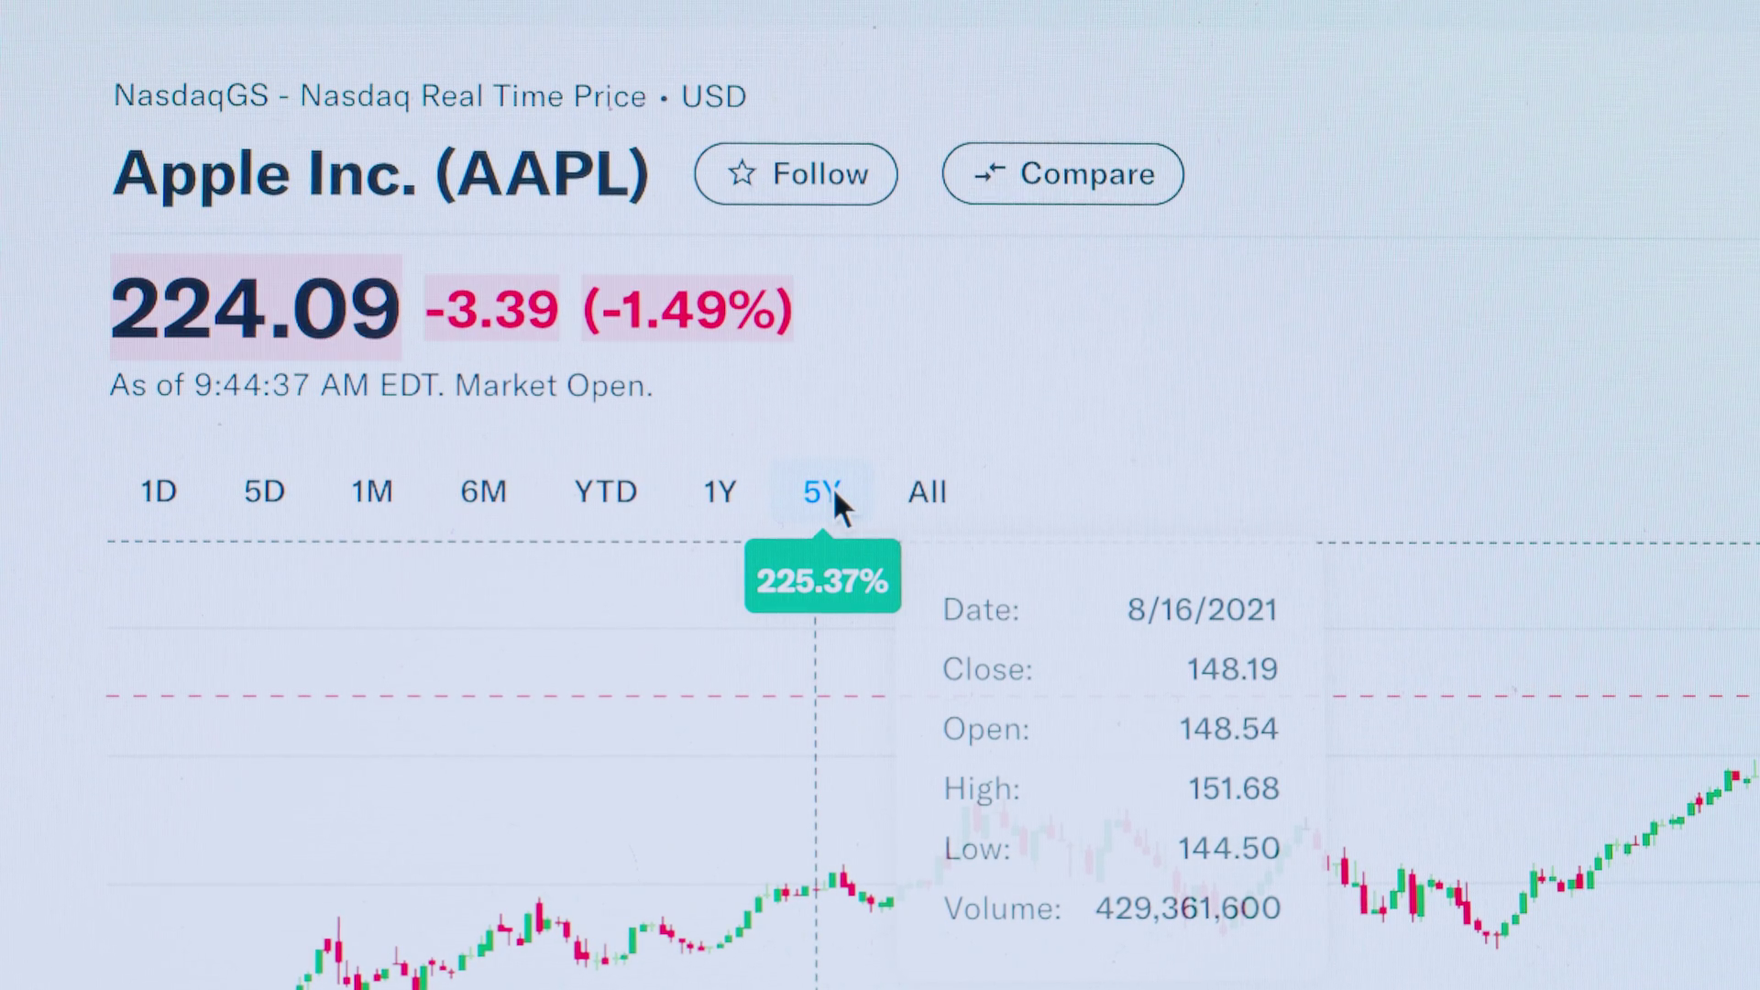Viewport: 1760px width, 990px height.
Task: Choose the 6M time range
Action: [x=483, y=492]
